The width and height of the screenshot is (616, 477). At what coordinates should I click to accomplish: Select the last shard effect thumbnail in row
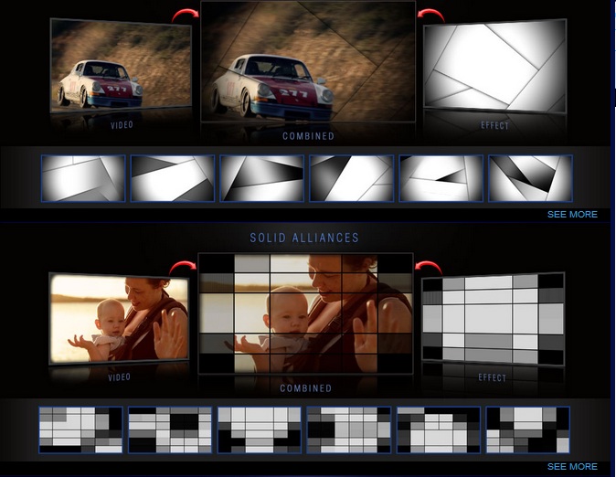tap(530, 178)
